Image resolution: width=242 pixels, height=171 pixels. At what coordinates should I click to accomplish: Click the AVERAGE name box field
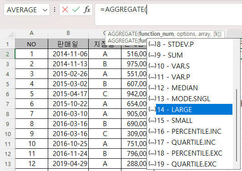[27, 10]
